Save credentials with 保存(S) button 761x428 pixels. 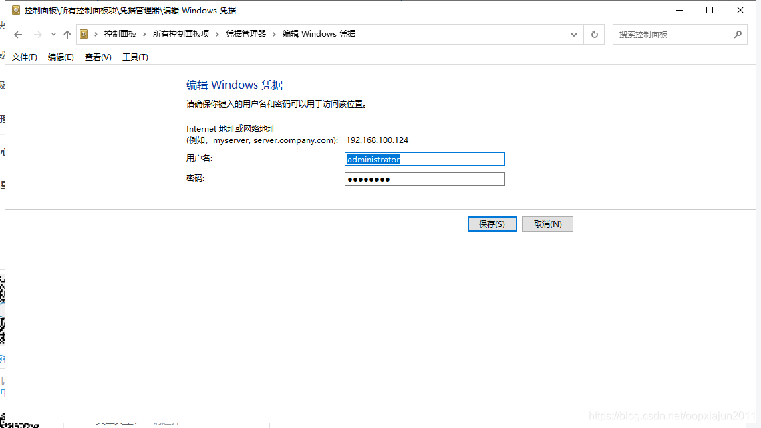coord(492,224)
